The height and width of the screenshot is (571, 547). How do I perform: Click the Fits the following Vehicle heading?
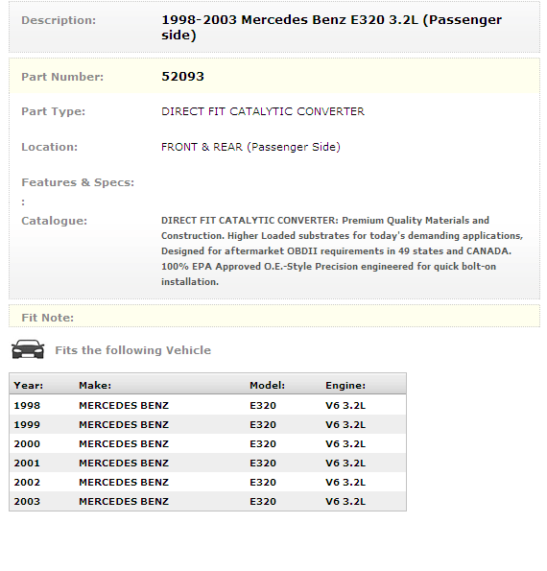click(133, 350)
